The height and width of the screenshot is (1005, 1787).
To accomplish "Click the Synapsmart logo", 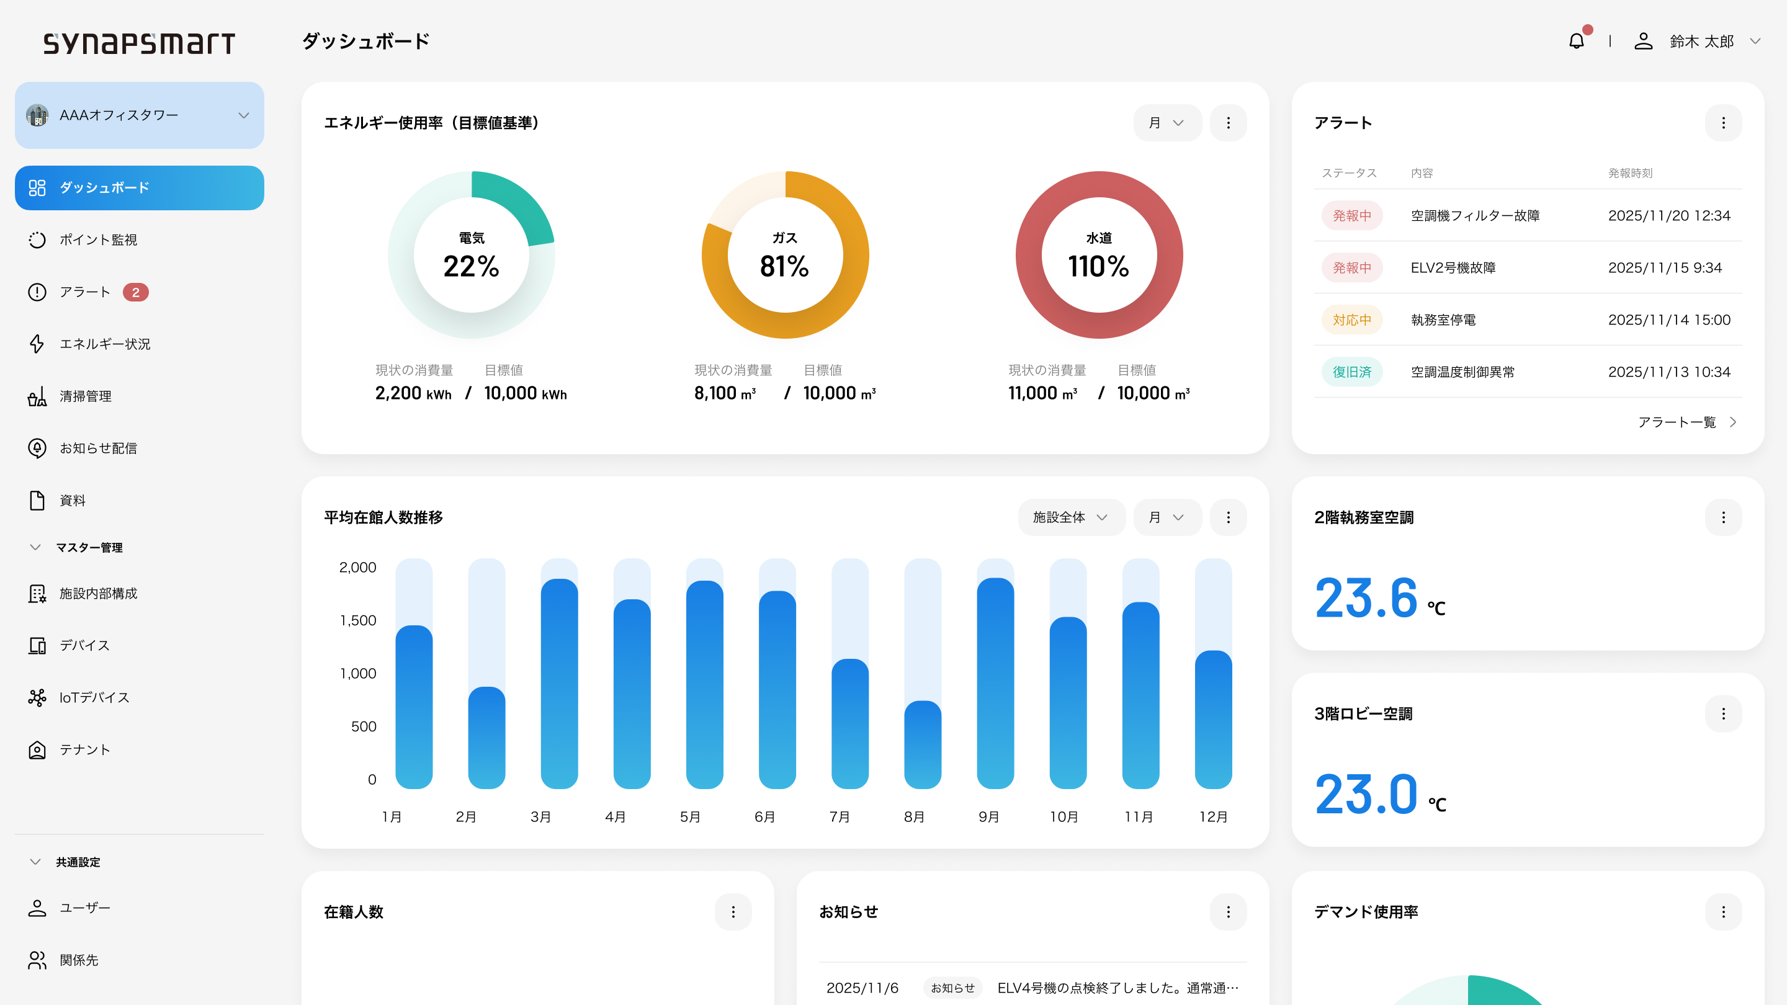I will coord(140,43).
